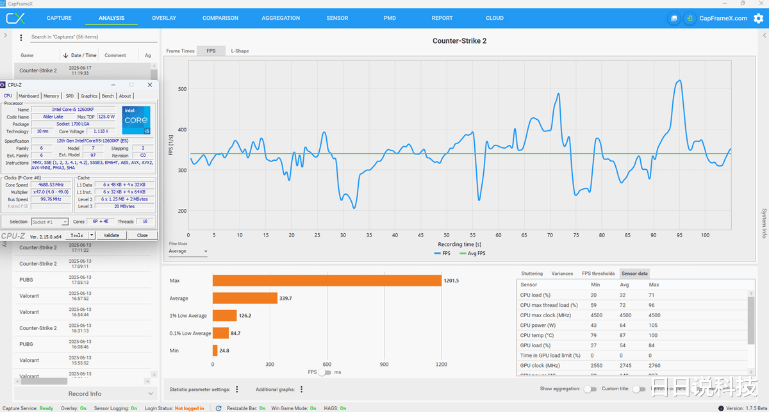Select the Sensor data tab

[x=634, y=274]
